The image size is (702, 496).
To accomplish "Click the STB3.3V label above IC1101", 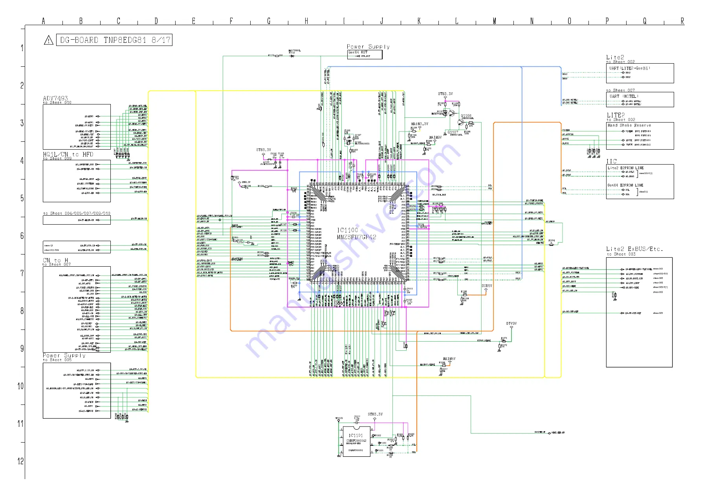I will [x=375, y=414].
